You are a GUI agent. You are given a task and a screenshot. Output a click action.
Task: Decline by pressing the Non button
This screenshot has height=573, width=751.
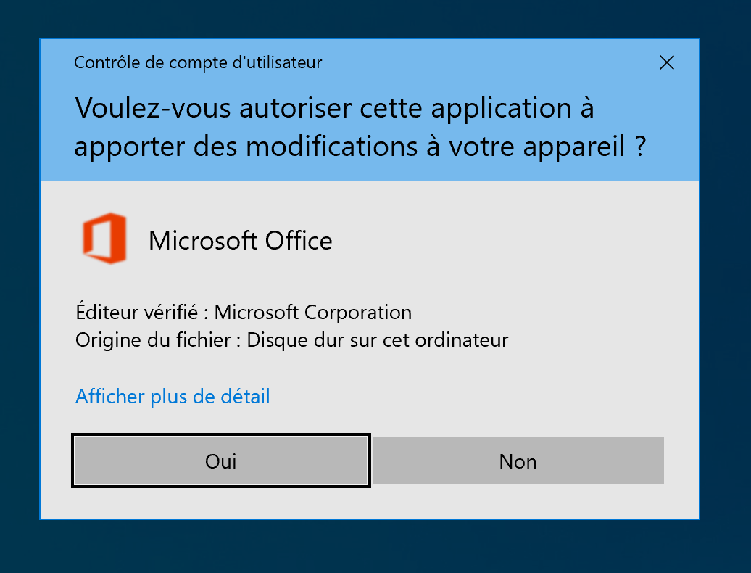click(x=518, y=461)
